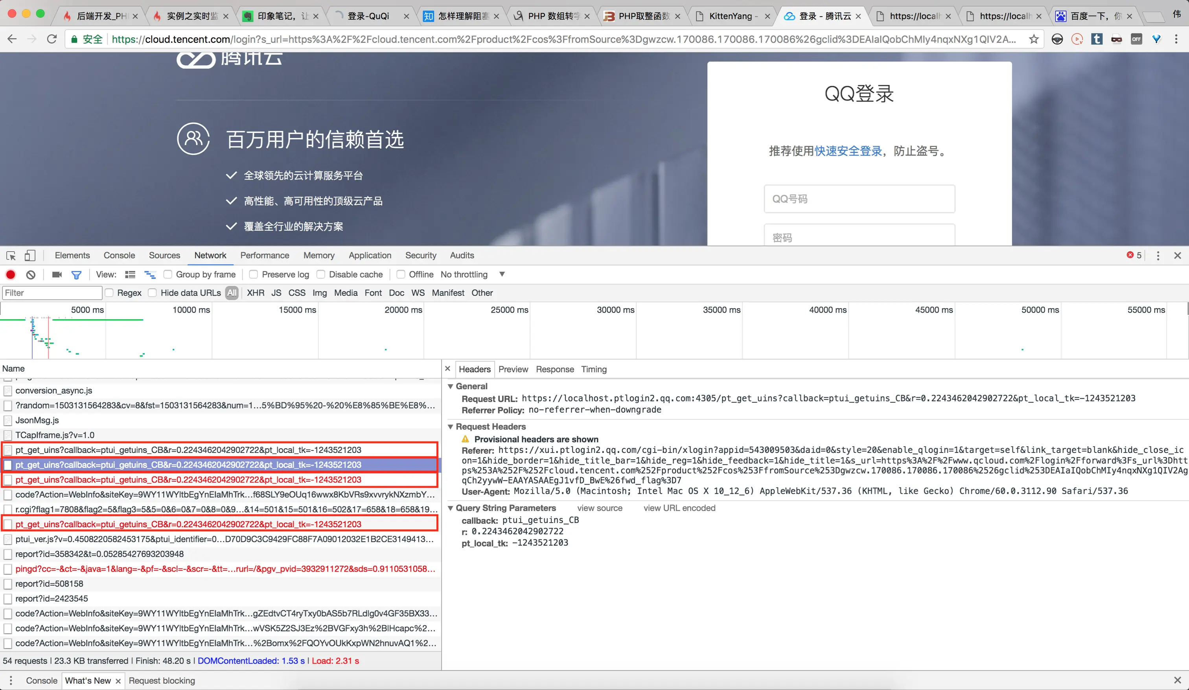This screenshot has height=690, width=1189.
Task: Click the 快速安全登录 link
Action: tap(848, 151)
